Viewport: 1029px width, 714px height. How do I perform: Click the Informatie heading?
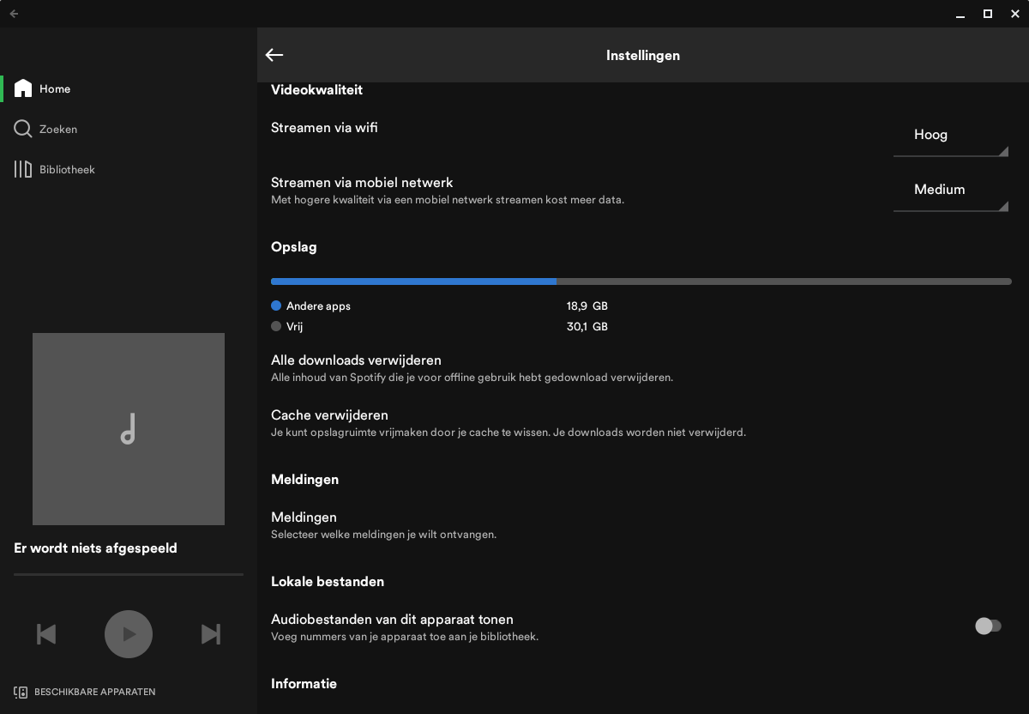click(304, 684)
